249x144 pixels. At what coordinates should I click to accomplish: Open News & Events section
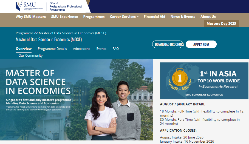pos(183,17)
